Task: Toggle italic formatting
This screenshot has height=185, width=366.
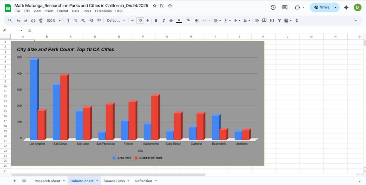Action: [164, 21]
